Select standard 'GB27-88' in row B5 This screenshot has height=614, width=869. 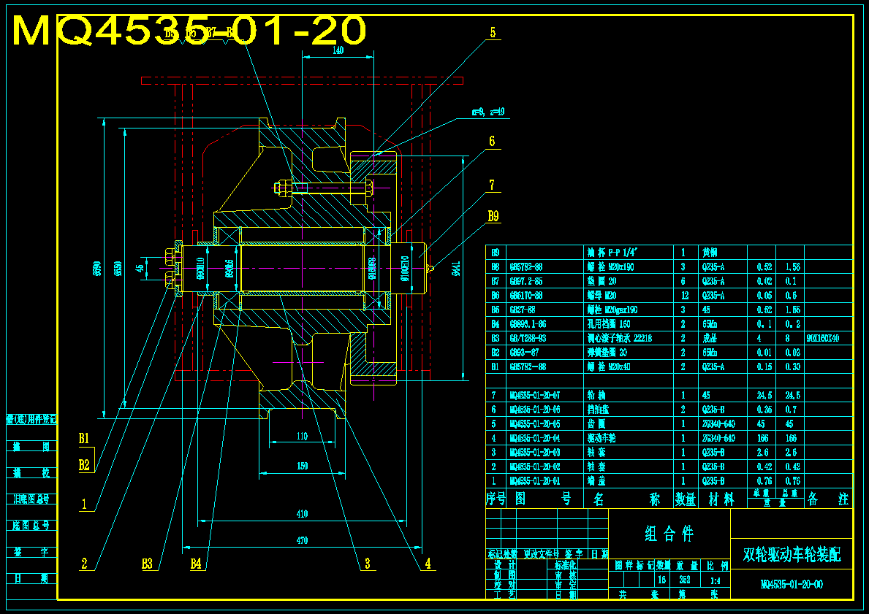[523, 310]
